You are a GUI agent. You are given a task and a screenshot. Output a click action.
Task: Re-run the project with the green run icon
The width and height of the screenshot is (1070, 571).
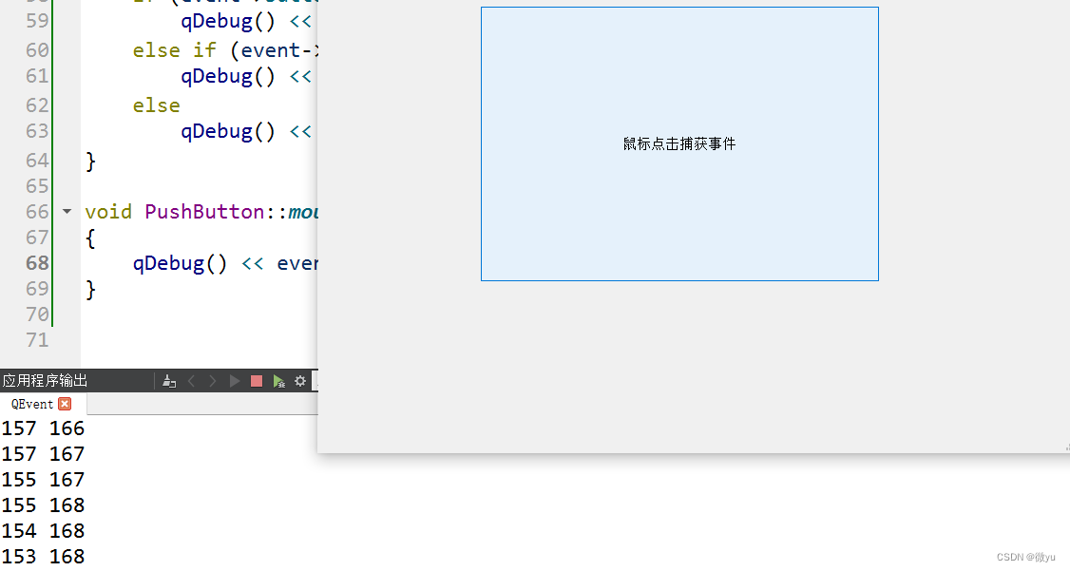pos(279,381)
